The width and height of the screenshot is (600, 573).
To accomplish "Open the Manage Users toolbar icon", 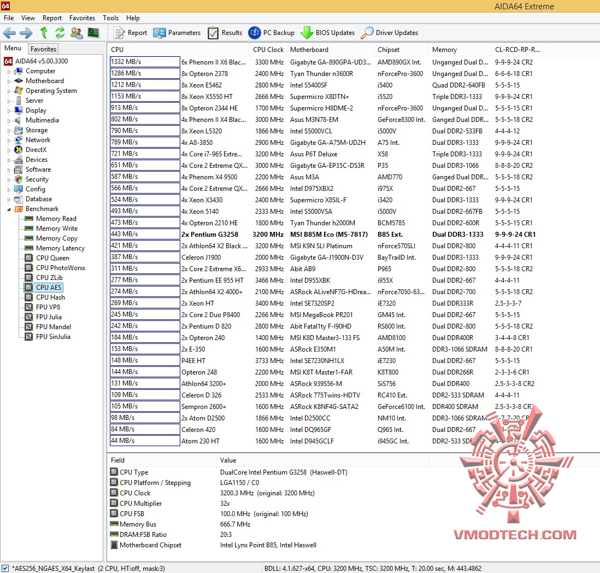I will [77, 33].
